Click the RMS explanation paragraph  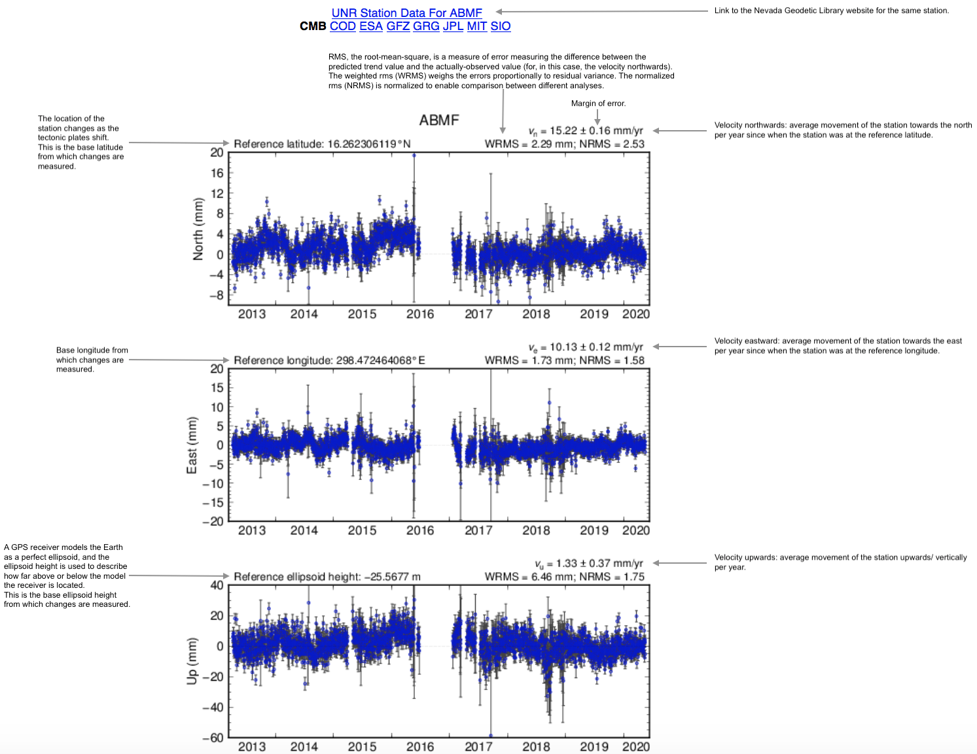pos(501,71)
